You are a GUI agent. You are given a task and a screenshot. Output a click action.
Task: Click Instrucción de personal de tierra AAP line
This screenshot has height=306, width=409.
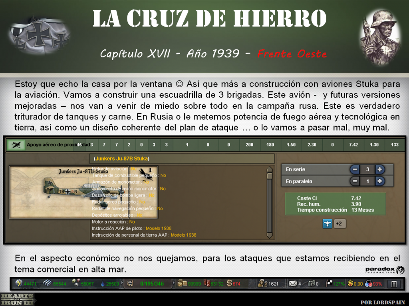[144, 235]
